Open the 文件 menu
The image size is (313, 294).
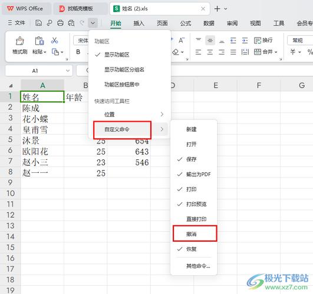pos(17,23)
